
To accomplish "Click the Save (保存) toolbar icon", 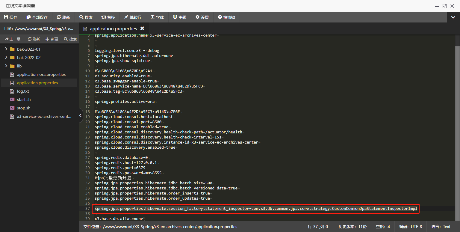I will 11,17.
